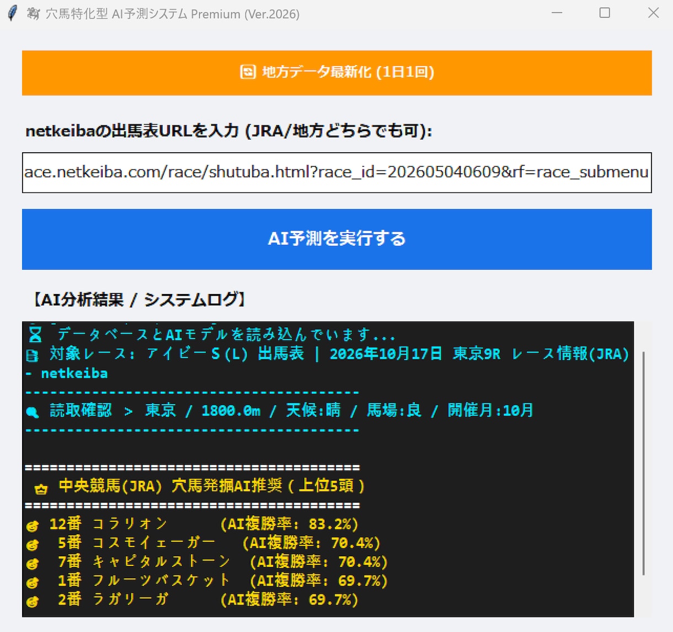Minimize the AI予測システム window
Screen dimensions: 673x632
click(557, 13)
